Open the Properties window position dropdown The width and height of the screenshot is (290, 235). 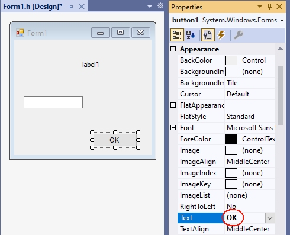tap(260, 7)
